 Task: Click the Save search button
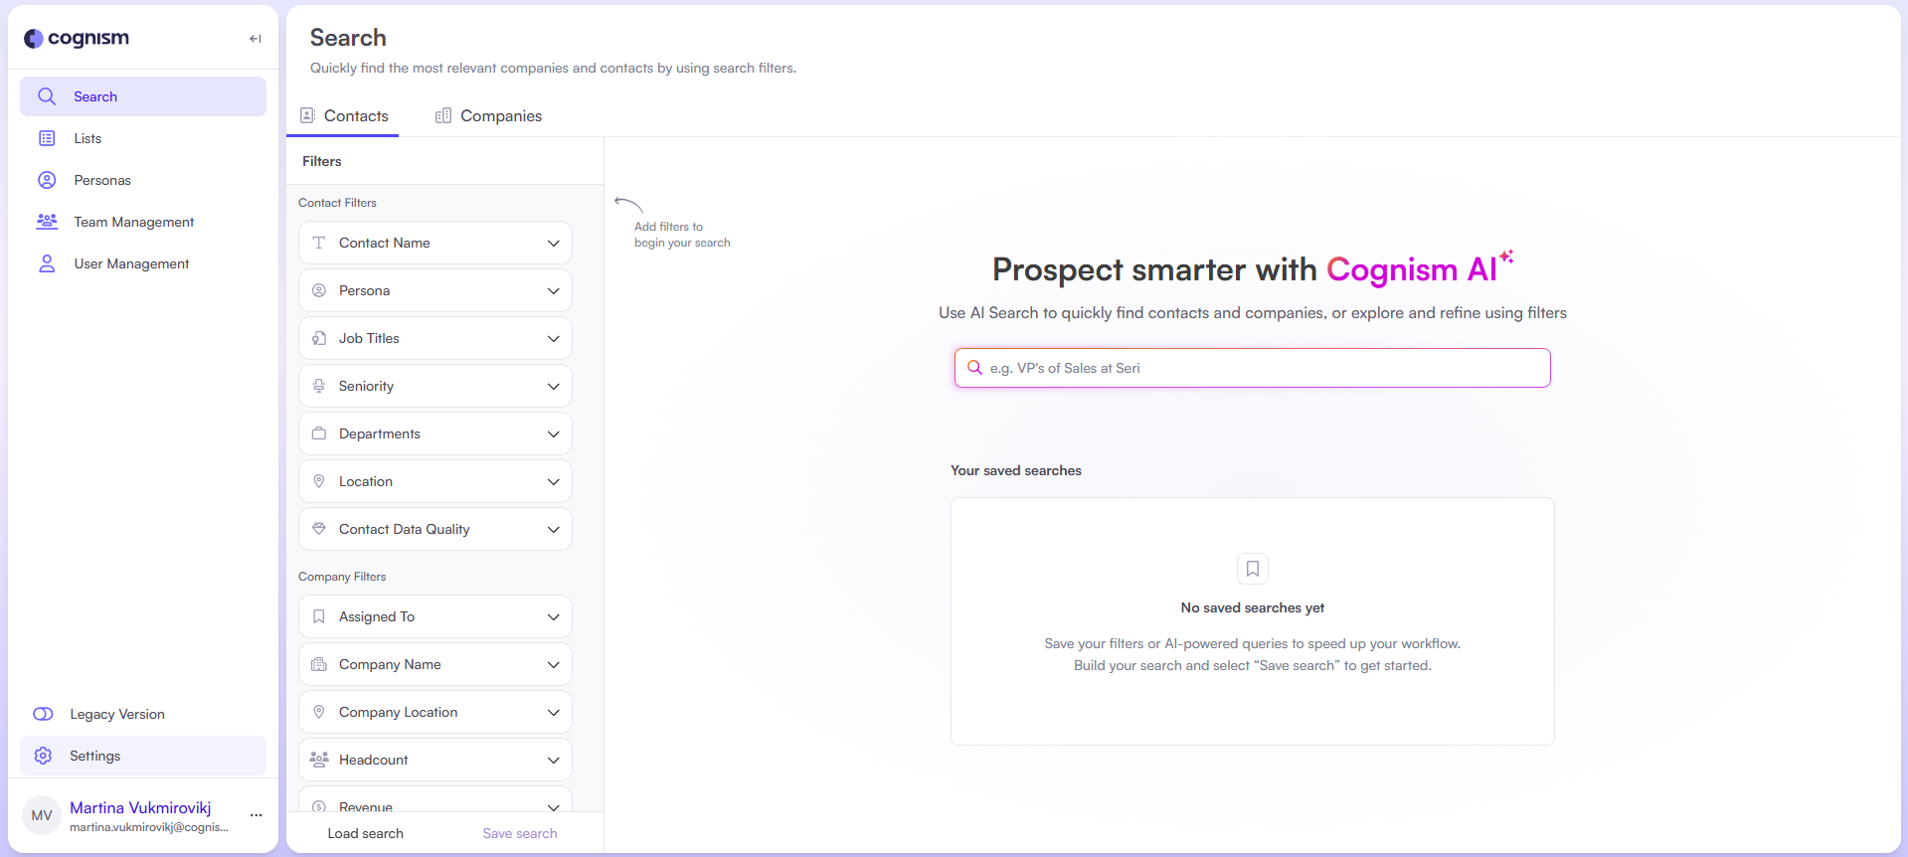[520, 833]
